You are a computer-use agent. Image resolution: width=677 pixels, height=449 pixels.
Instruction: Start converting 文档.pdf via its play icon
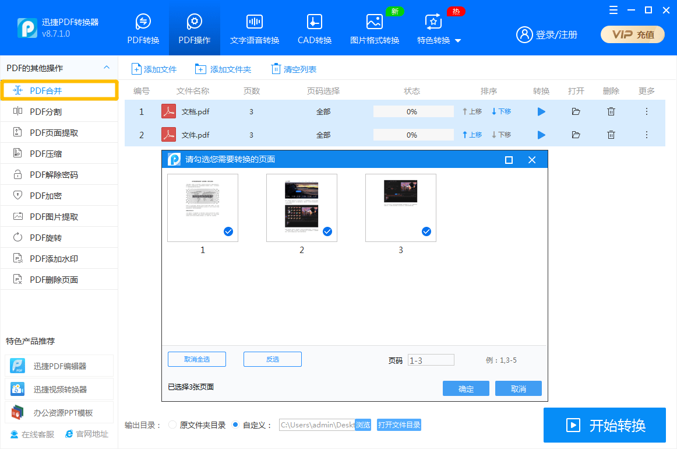541,111
